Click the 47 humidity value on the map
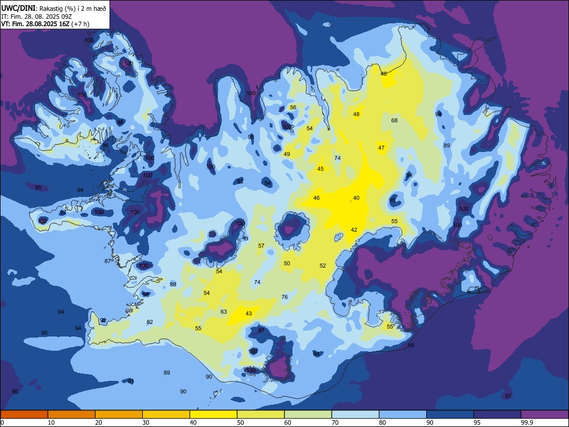The width and height of the screenshot is (569, 427). 381,148
